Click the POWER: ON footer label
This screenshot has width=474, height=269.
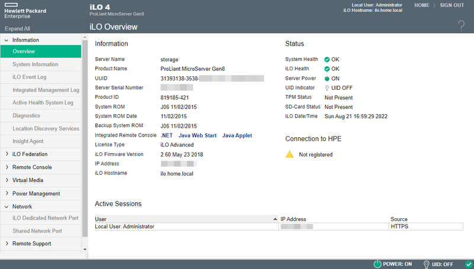click(397, 264)
